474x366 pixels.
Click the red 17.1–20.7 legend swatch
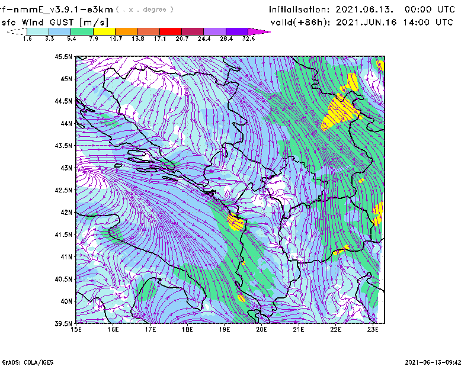tap(171, 31)
